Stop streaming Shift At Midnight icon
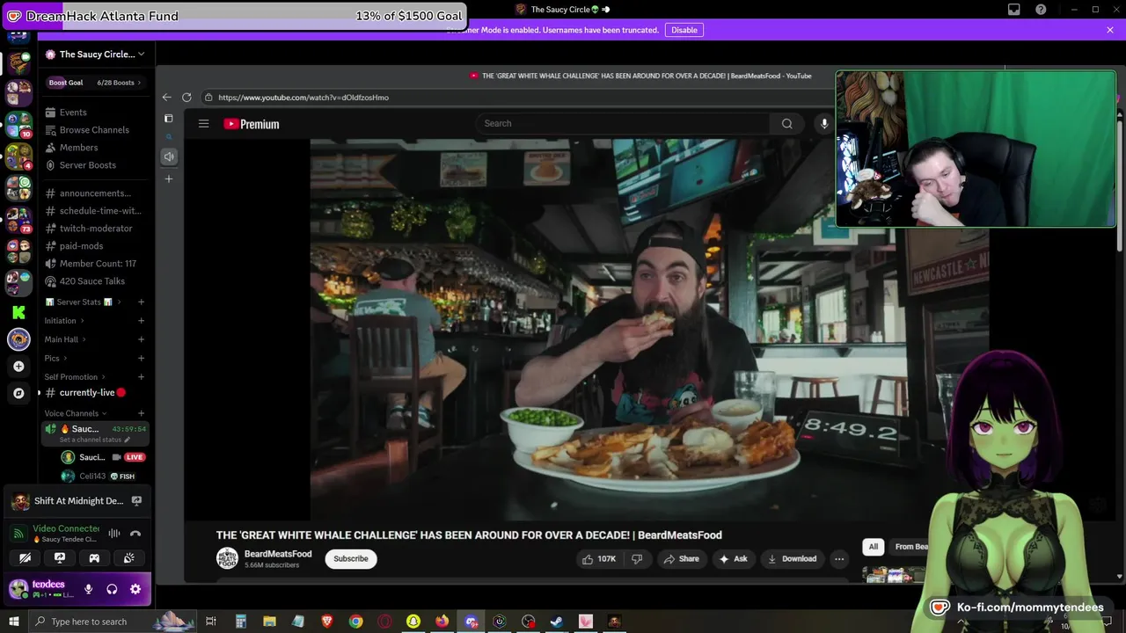 (136, 501)
